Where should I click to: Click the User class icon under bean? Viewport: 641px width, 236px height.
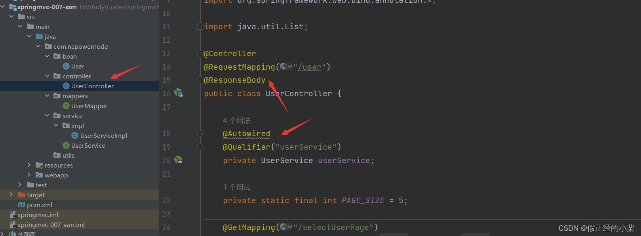[x=66, y=66]
